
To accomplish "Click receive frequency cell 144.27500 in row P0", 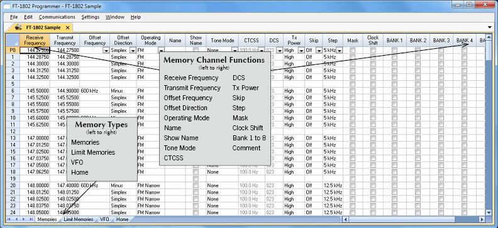I will 35,50.
